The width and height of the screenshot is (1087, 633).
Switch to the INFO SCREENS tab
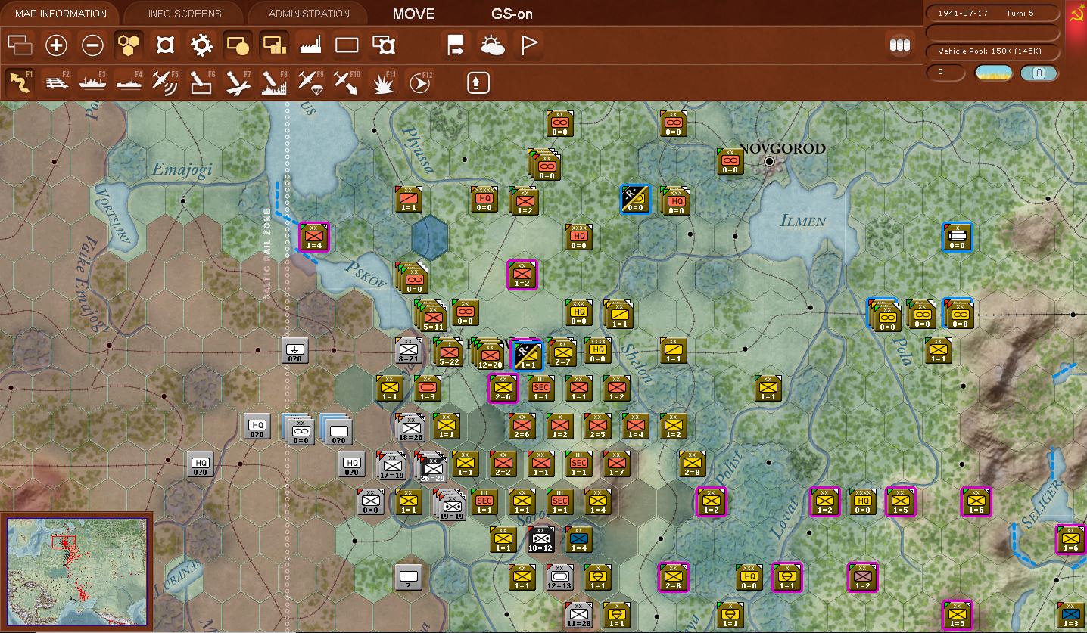tap(185, 14)
